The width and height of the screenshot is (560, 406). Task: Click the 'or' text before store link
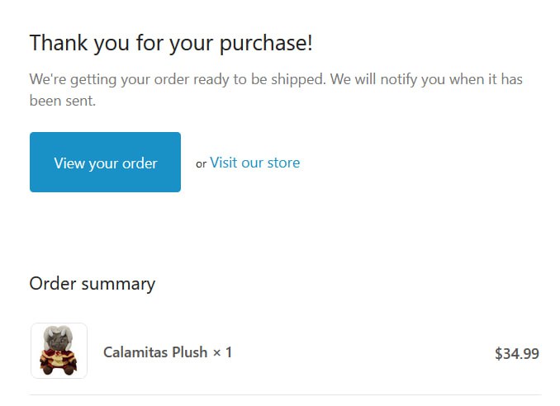point(201,163)
